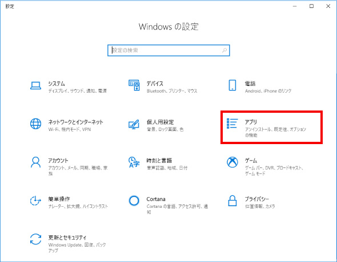This screenshot has width=337, height=262.
Task: Click the ゲーム title text
Action: coord(251,160)
